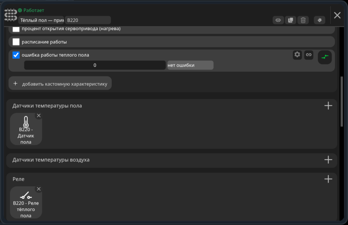
Task: Select the B220 - Реле тёплого пола card
Action: 26,202
